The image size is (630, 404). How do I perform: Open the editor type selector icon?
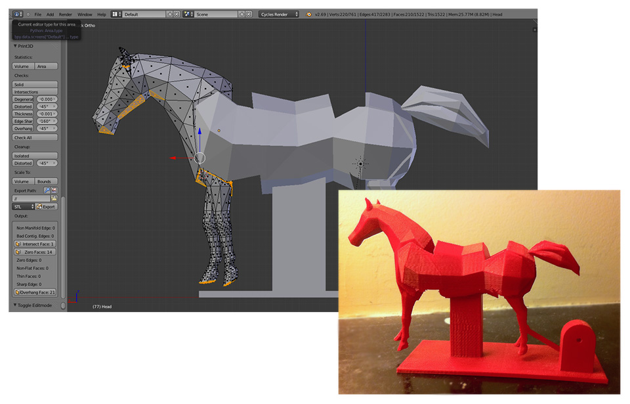click(17, 14)
